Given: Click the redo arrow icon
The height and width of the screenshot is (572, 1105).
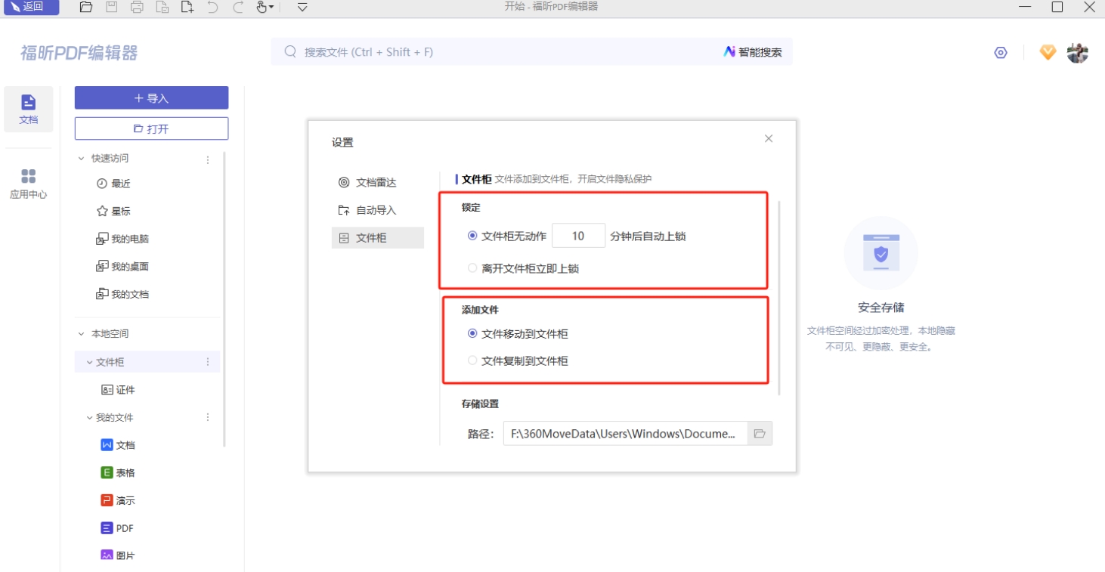Looking at the screenshot, I should [x=238, y=8].
